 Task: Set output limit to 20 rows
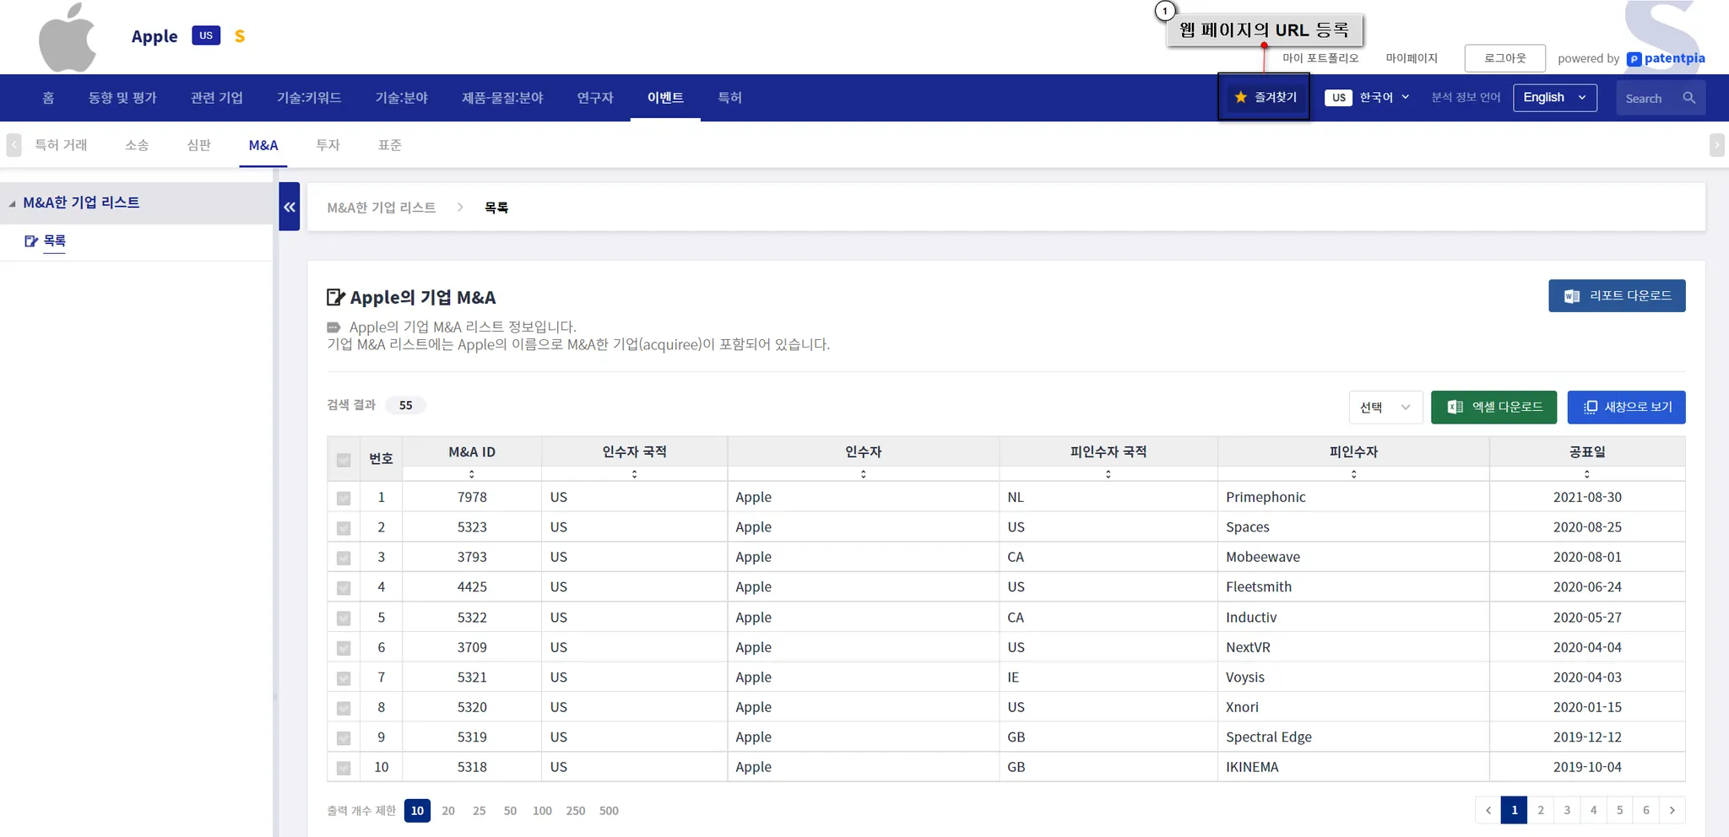point(448,811)
